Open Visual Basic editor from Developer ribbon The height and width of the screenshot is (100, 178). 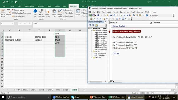[x=3, y=13]
